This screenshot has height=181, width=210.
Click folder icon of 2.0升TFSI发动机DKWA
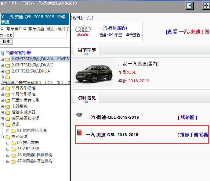coord(8,59)
